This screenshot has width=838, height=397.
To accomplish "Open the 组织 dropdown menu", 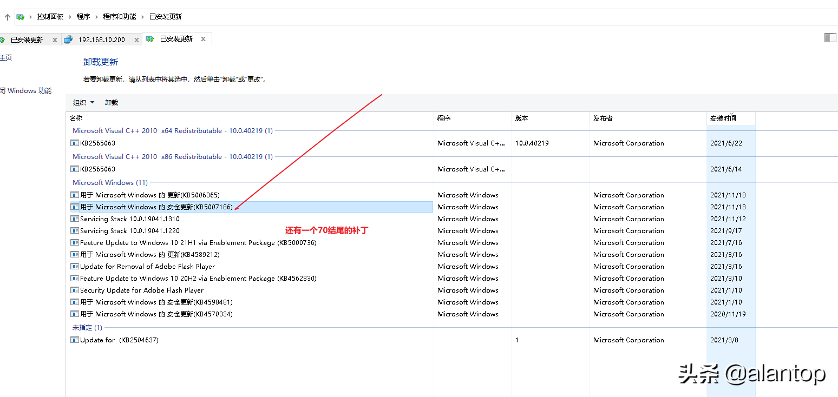I will click(84, 103).
